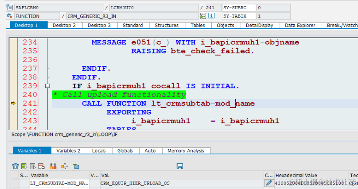Click the hexadecimal value starting 43005200
Screen dimensions: 358x189
click(311, 183)
